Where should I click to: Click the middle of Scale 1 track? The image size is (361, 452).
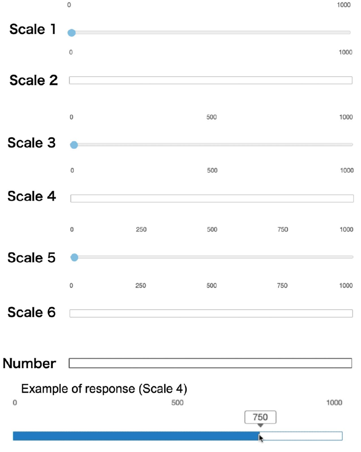coord(210,33)
